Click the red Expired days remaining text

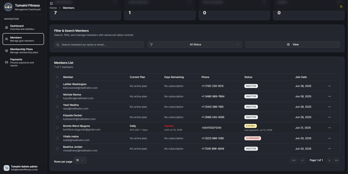[x=169, y=126]
